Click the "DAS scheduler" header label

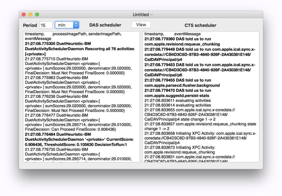coord(105,25)
